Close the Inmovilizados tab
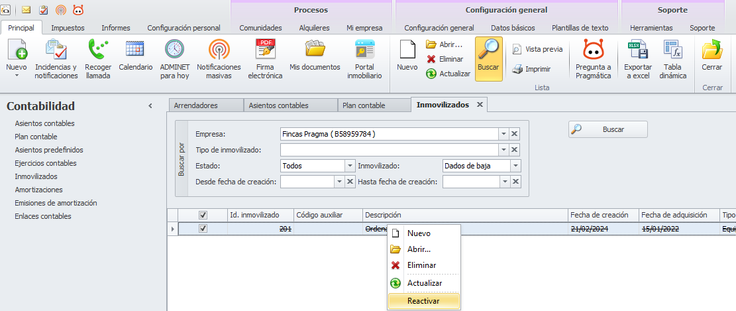This screenshot has width=736, height=311. [x=480, y=105]
